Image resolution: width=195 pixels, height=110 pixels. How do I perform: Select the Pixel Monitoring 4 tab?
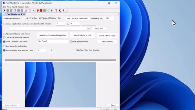pos(14,14)
